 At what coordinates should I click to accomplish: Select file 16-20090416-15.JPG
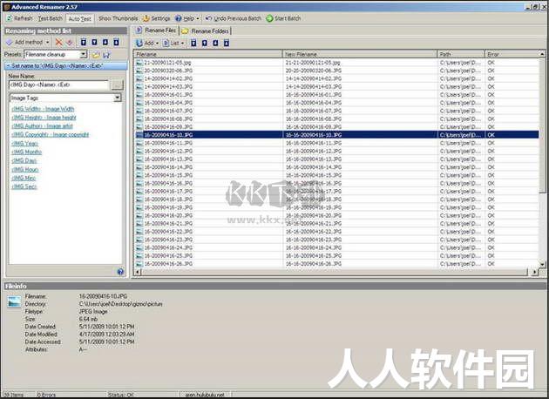pyautogui.click(x=168, y=175)
